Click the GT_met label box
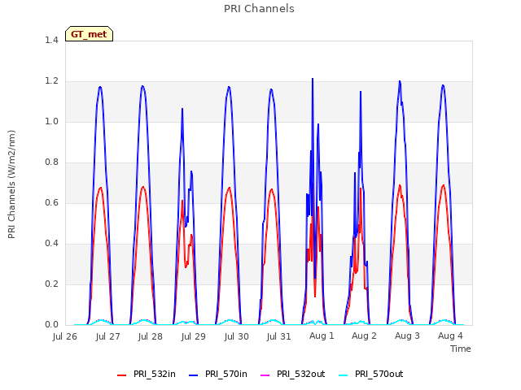The image size is (521, 390). click(x=89, y=34)
